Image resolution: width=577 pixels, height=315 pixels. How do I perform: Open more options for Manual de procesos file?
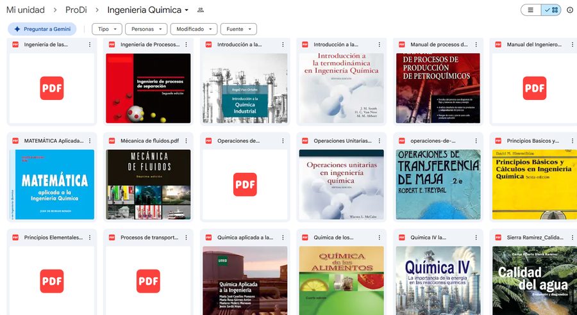(x=476, y=44)
